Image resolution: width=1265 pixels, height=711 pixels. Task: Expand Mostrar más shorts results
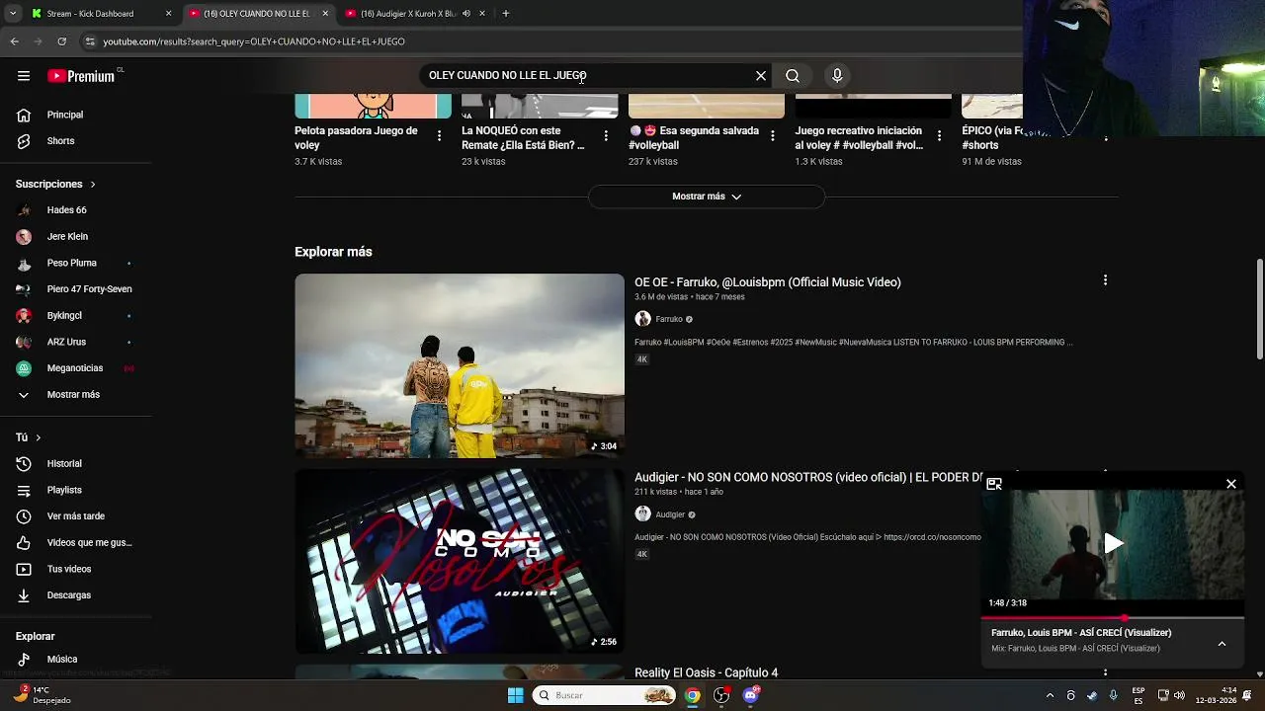(x=707, y=197)
